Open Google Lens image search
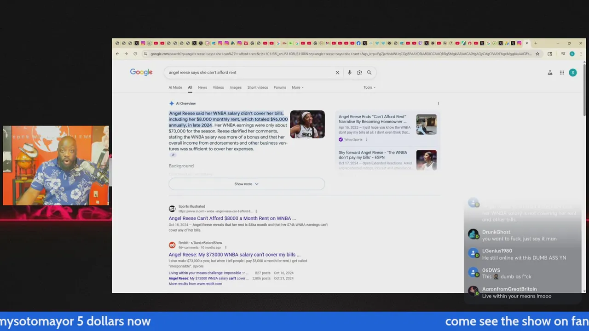This screenshot has width=589, height=331. tap(359, 72)
